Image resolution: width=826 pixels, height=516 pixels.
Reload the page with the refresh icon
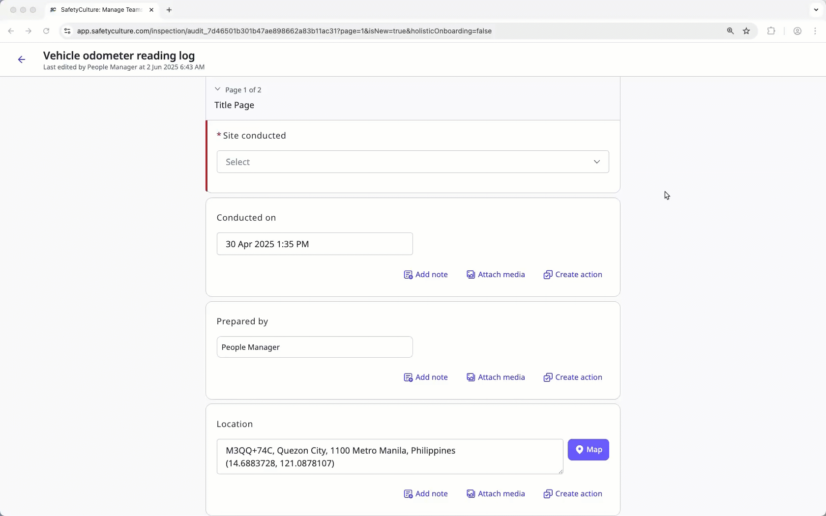click(46, 31)
